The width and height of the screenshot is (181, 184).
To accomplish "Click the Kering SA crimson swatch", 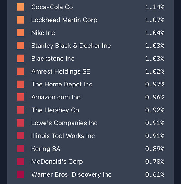I will [x=20, y=149].
